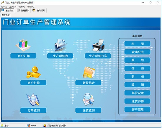Viewport: 162px width, 128px height.
Task: Click the Admin user icon in status bar
Action: pos(29,126)
